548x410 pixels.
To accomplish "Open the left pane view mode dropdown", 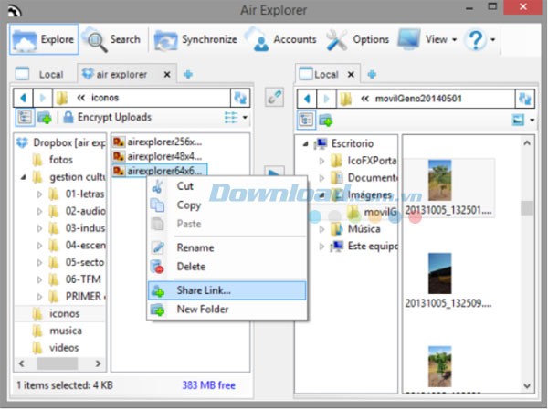I will click(237, 118).
